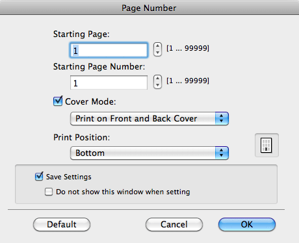Decrement the Starting Page stepper down arrow
Screen dimensions: 299x243
point(157,53)
